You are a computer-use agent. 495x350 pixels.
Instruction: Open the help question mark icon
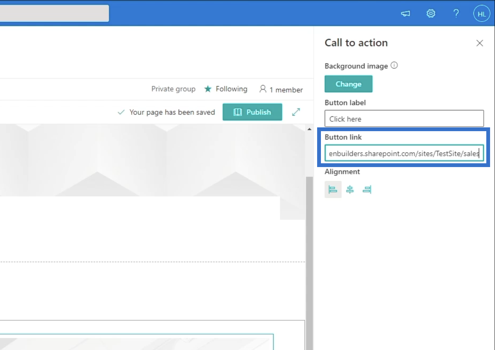456,14
